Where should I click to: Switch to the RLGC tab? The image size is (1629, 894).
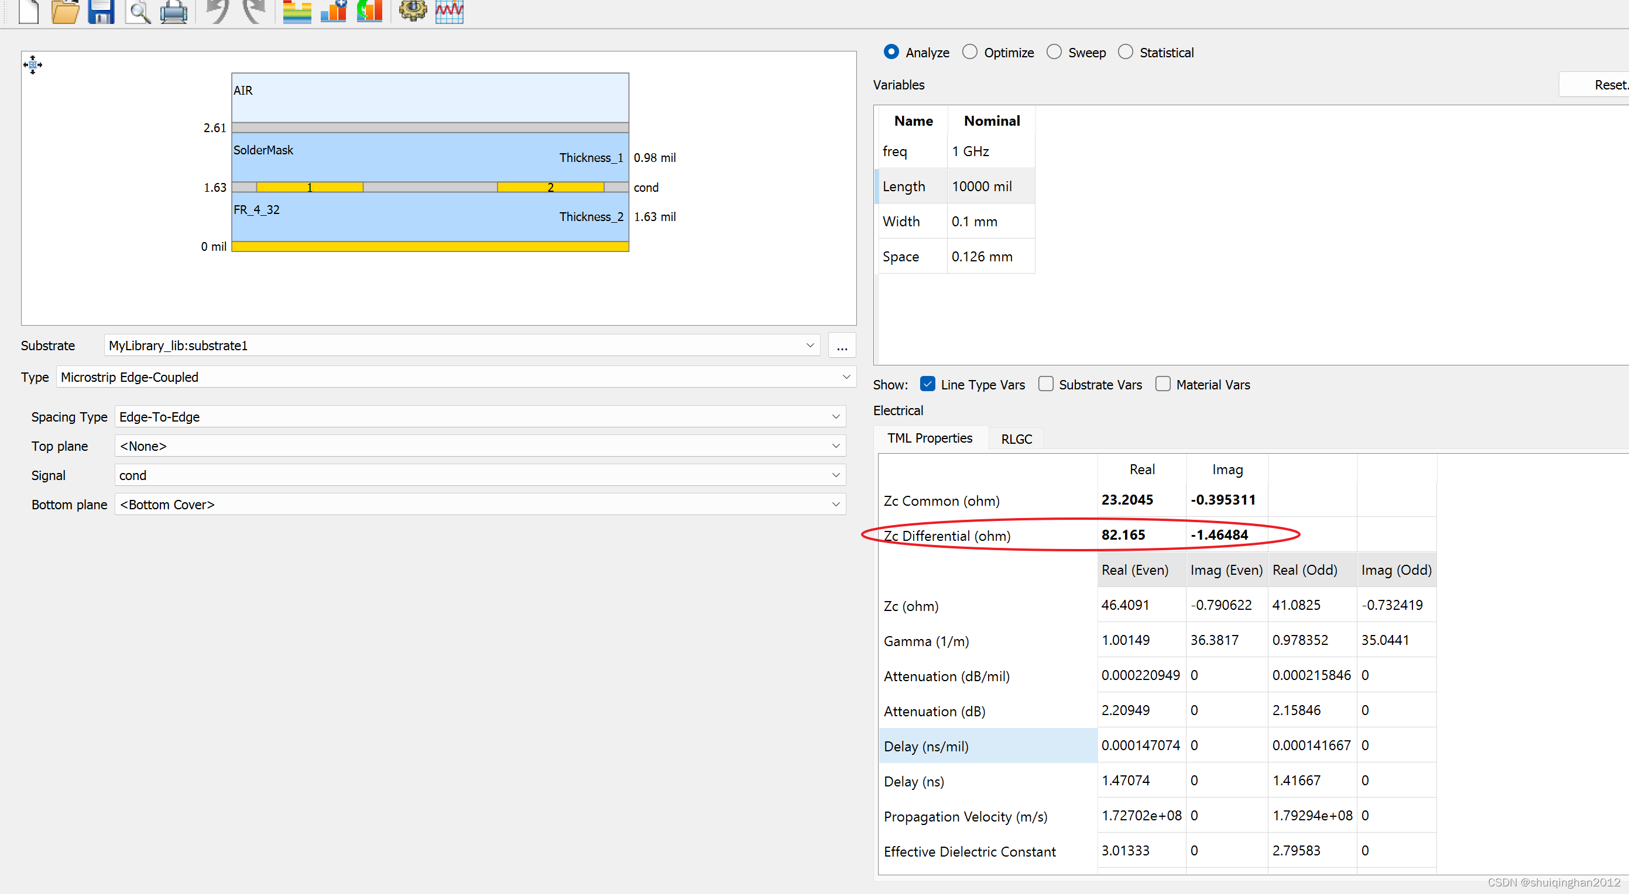[x=1016, y=439]
